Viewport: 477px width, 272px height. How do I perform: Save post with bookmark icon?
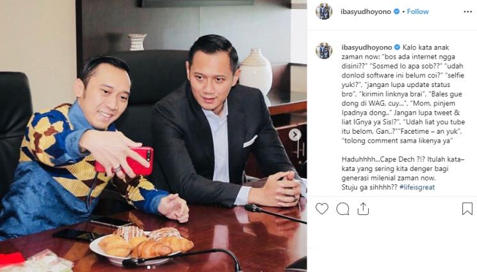tap(467, 209)
